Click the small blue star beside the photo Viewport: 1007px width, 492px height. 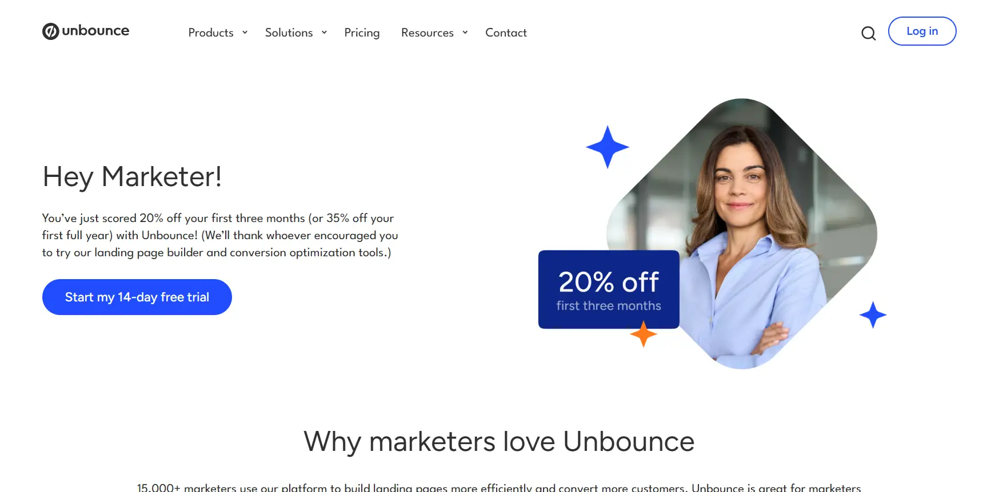point(873,314)
